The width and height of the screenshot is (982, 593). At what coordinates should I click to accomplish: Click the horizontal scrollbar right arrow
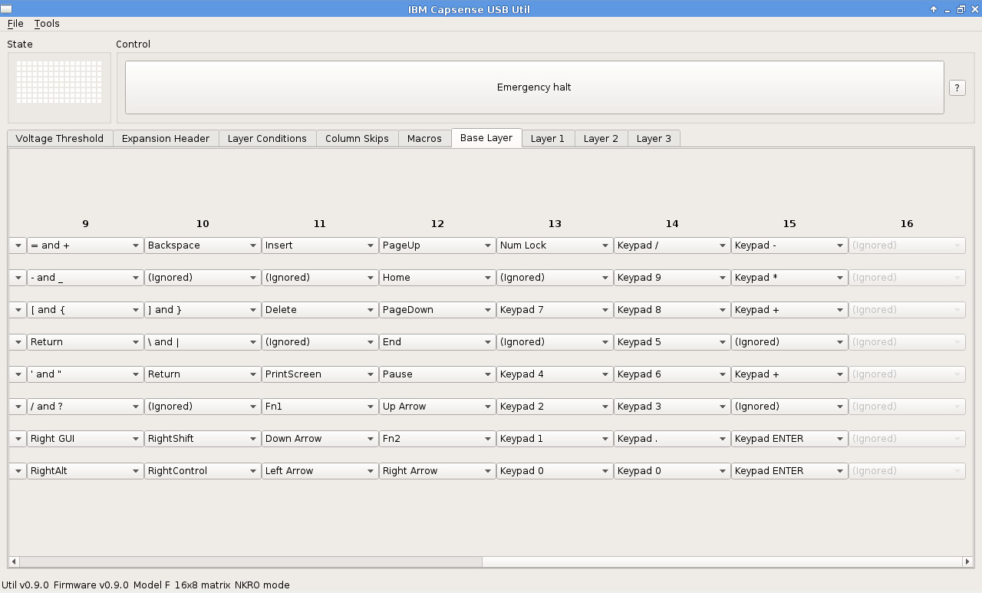click(x=967, y=562)
